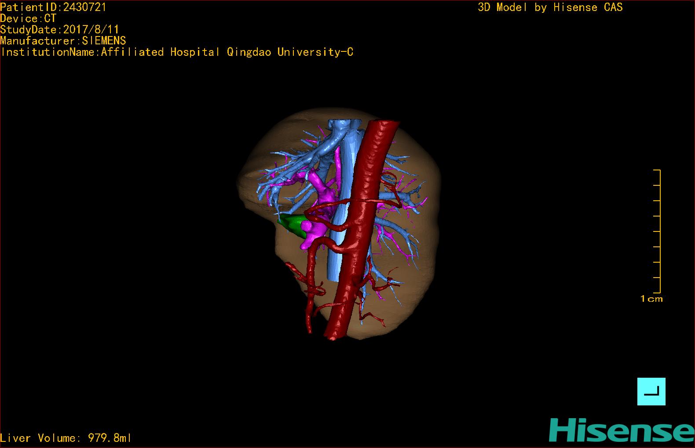Image resolution: width=695 pixels, height=448 pixels.
Task: Click the "Manufacturer:SIEMENS" label
Action: point(63,41)
